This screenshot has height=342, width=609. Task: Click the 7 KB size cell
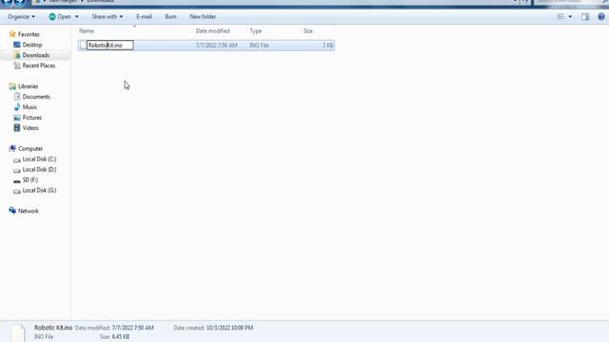[x=327, y=46]
